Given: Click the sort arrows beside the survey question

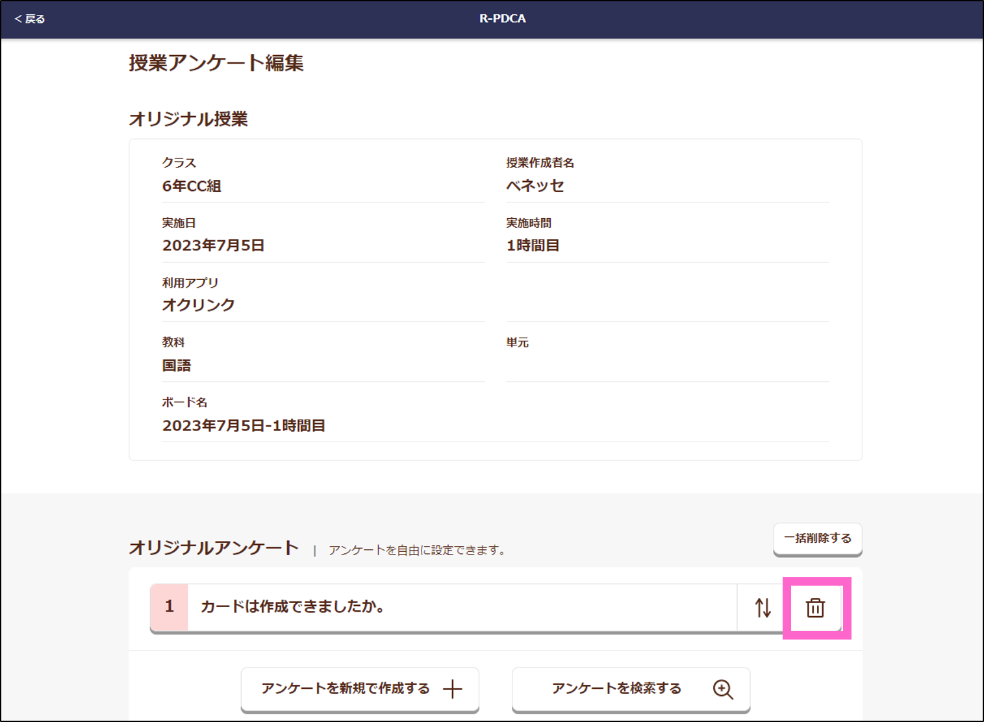Looking at the screenshot, I should click(x=761, y=608).
